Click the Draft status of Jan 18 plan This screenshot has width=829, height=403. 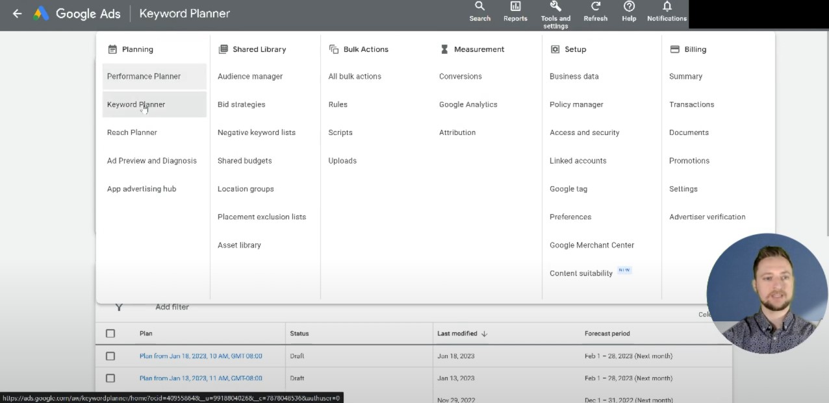point(297,356)
